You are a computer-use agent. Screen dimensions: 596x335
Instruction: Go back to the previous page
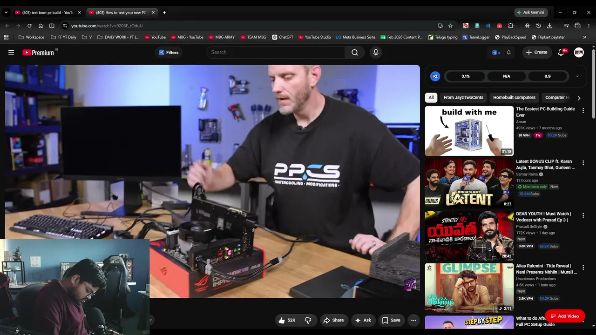(x=7, y=26)
